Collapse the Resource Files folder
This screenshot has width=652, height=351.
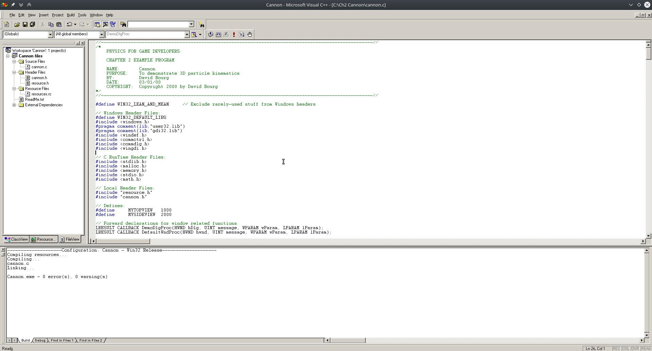pyautogui.click(x=14, y=89)
